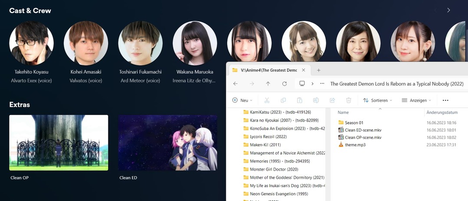Rename the selected item via toolbar icon
Image resolution: width=468 pixels, height=201 pixels.
316,100
